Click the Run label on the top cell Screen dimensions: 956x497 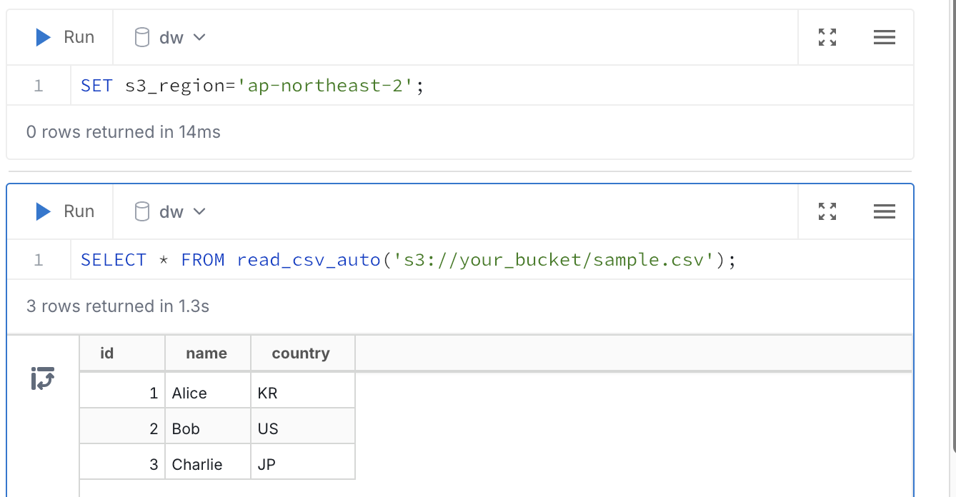coord(79,37)
